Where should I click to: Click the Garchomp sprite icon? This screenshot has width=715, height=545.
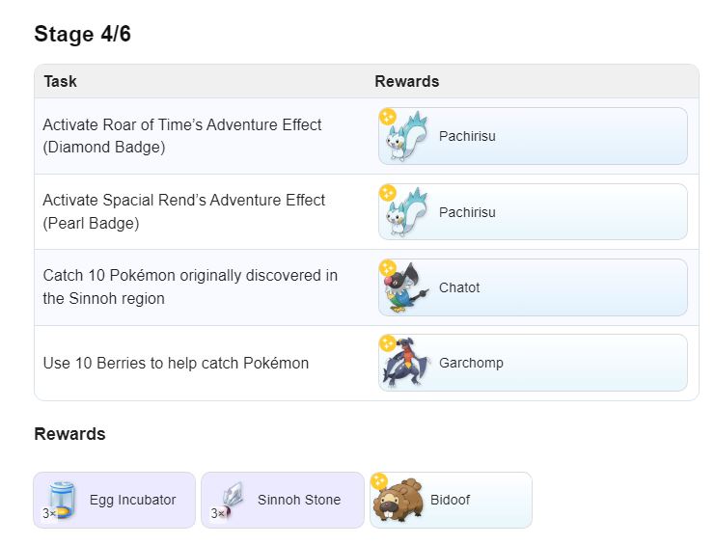click(x=404, y=365)
